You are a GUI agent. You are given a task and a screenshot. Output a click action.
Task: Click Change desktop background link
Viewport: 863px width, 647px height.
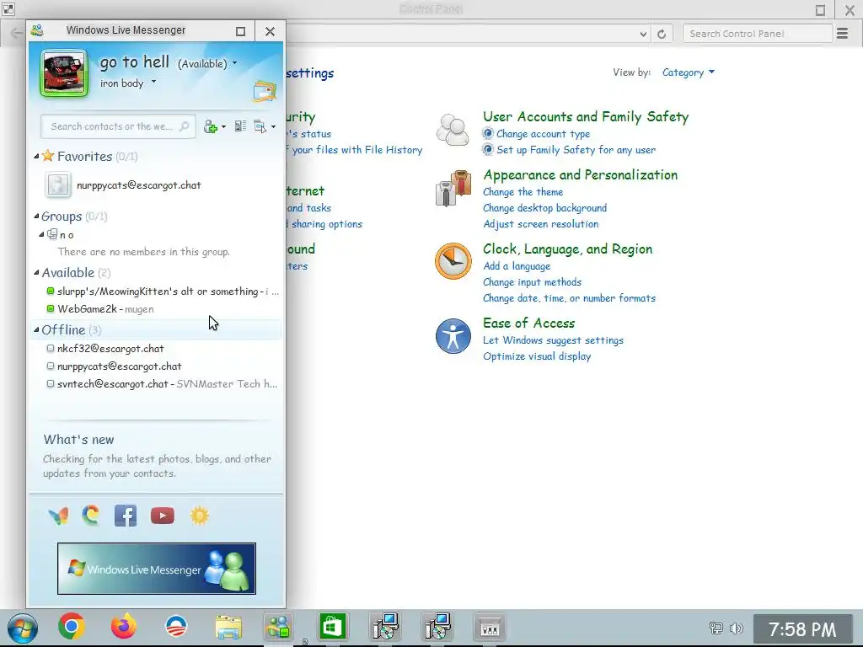tap(545, 208)
